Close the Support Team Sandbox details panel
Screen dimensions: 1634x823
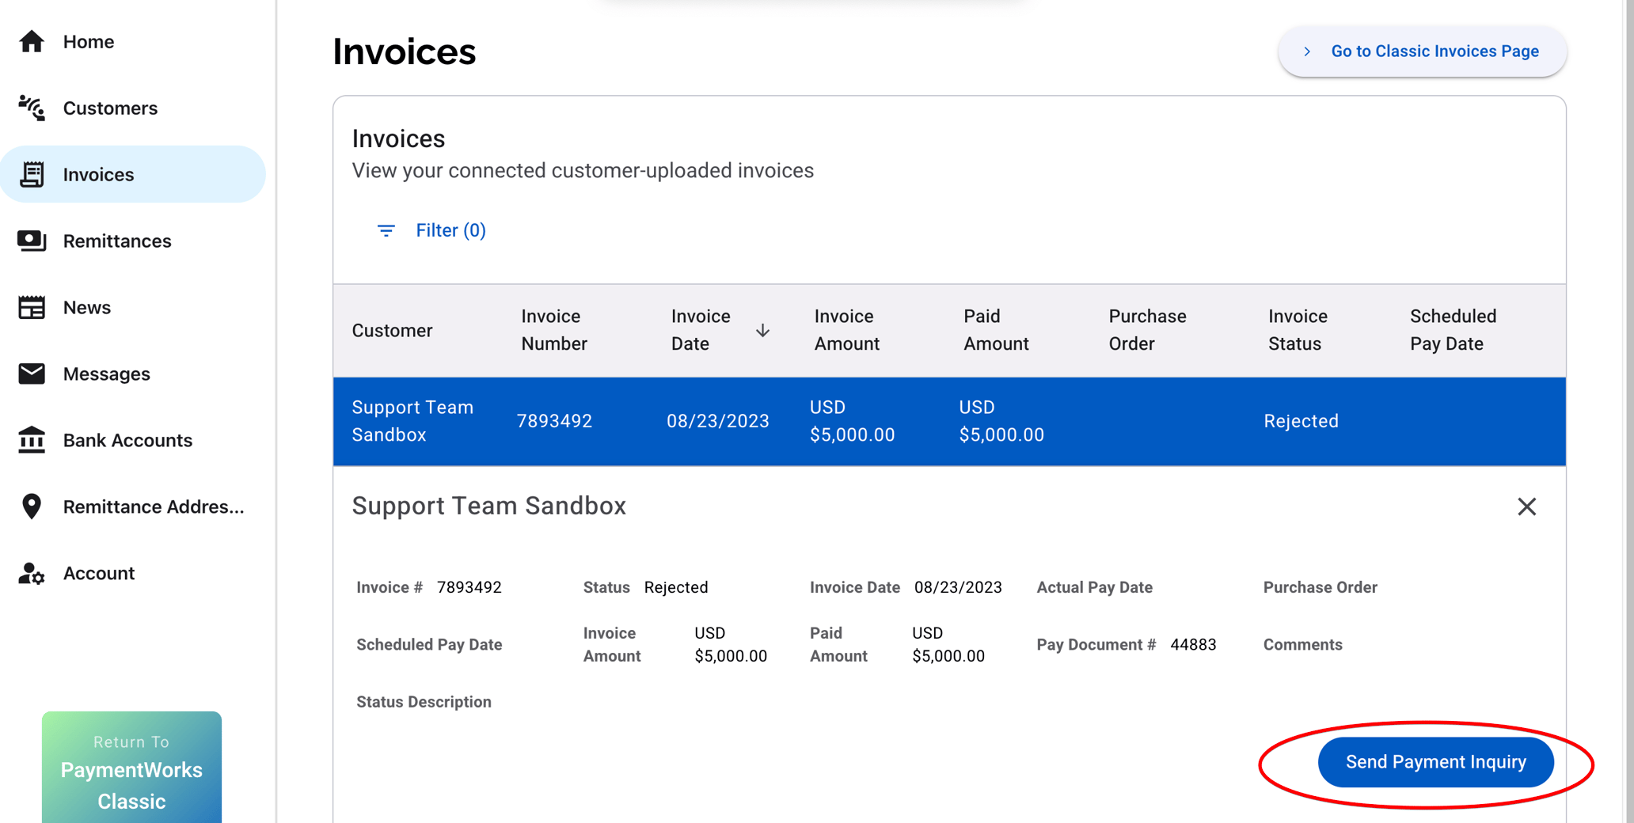pos(1527,506)
